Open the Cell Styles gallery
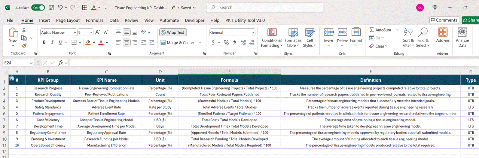This screenshot has height=158, width=479. tap(309, 38)
